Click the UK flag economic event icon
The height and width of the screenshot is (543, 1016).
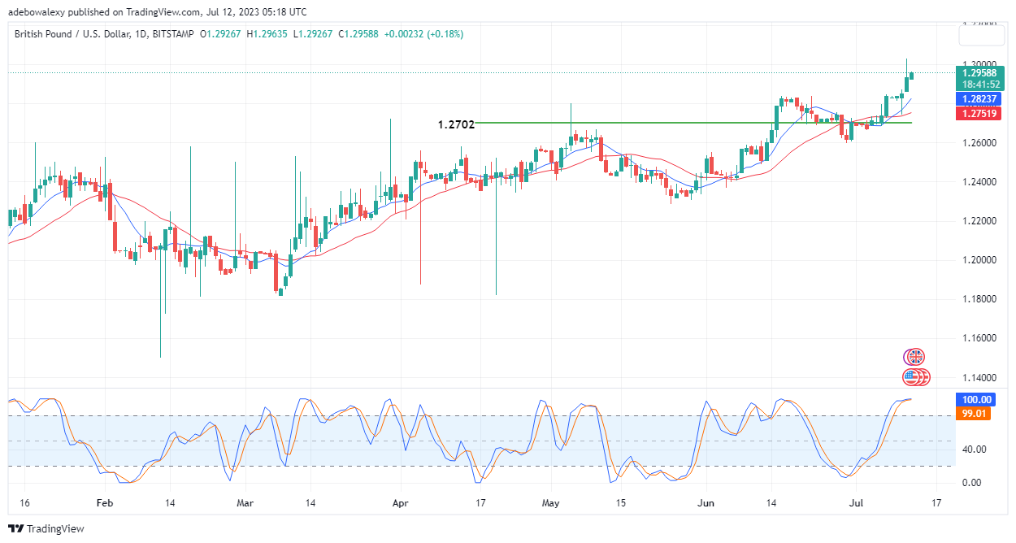[x=914, y=357]
